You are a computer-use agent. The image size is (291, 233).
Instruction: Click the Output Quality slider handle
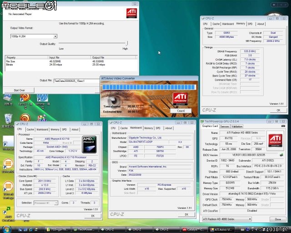127,44
